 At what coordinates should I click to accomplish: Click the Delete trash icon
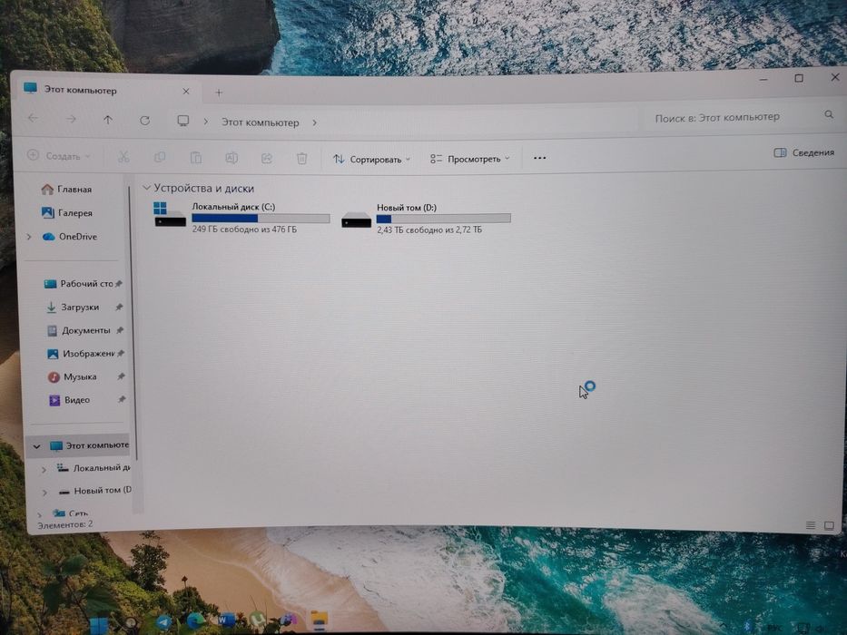(x=302, y=158)
